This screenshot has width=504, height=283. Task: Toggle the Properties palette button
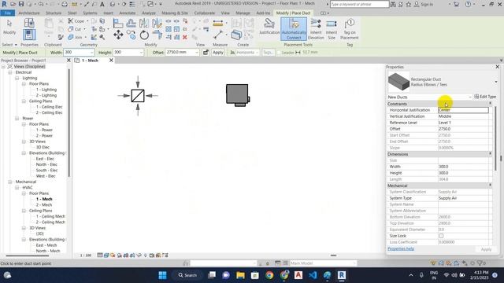pos(29,35)
